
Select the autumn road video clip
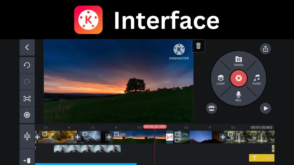(57, 137)
